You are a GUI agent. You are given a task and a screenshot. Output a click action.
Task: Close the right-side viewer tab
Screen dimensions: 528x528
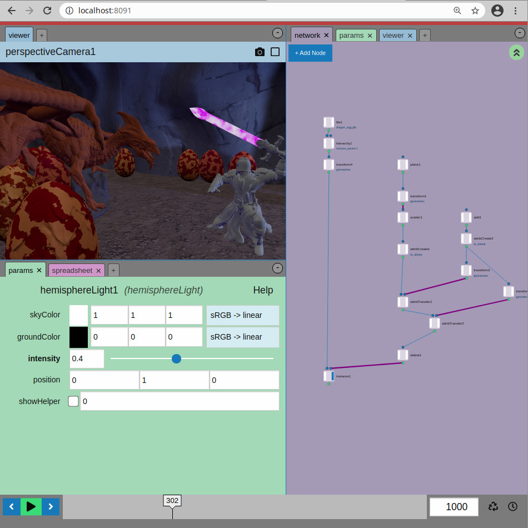pos(410,36)
